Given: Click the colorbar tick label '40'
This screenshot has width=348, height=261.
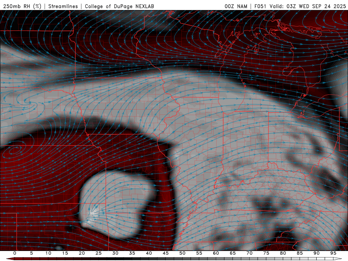Looking at the screenshot, I should (x=149, y=253).
